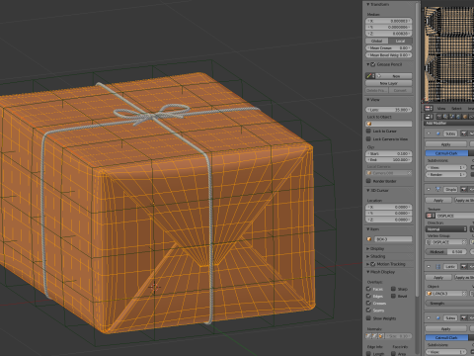Open the Select menu in the image editor
This screenshot has width=474, height=356.
[x=456, y=109]
